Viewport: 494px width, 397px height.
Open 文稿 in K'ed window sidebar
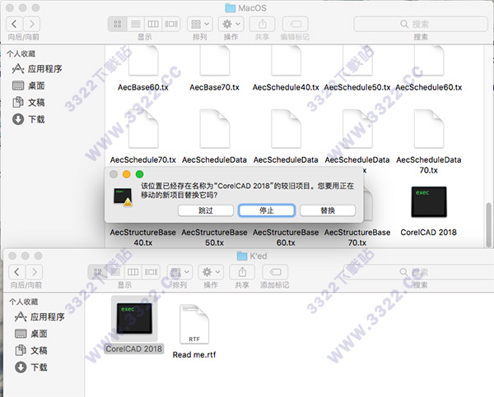pos(31,350)
